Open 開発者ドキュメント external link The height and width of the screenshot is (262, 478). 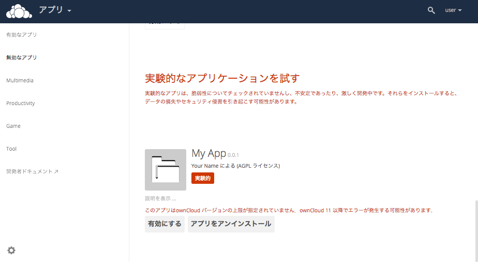[x=32, y=171]
